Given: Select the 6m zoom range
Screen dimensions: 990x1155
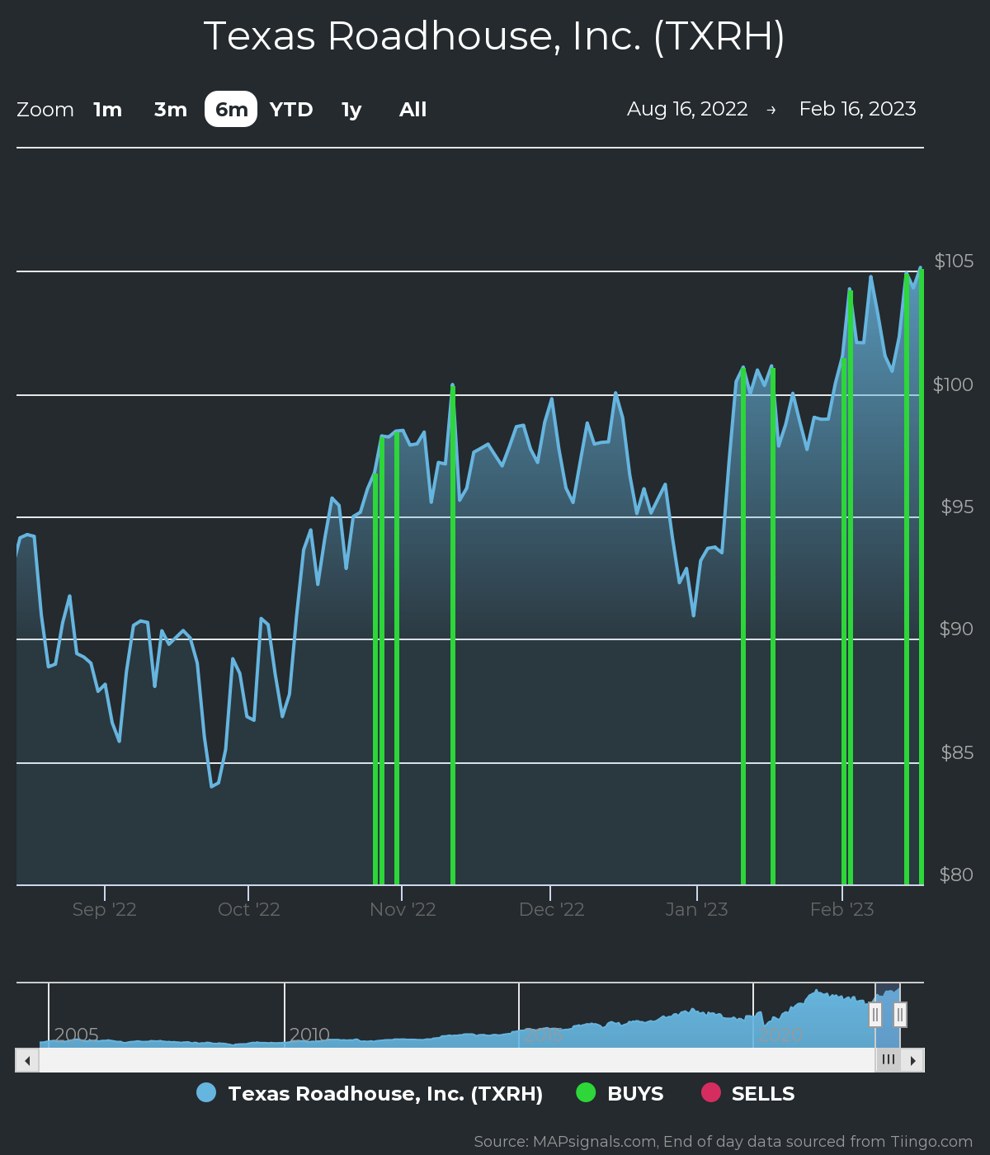Looking at the screenshot, I should [x=231, y=110].
